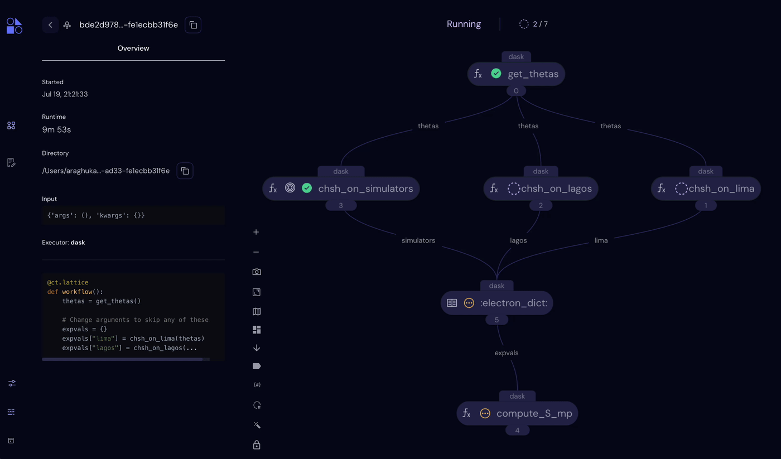Screen dimensions: 781x459
Task: Select the Overview tab
Action: pos(133,49)
